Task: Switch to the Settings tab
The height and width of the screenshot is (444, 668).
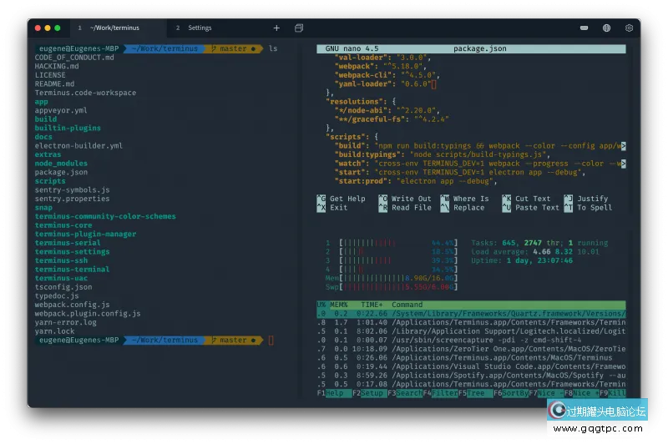Action: 200,28
